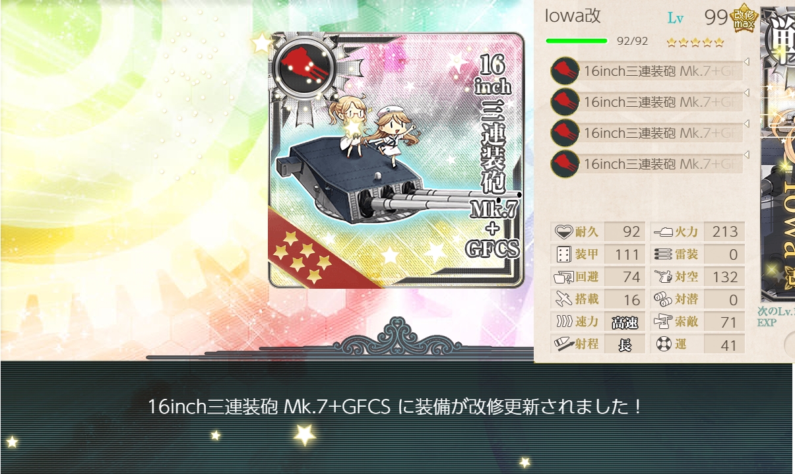This screenshot has width=795, height=474.
Task: Click the lifebuoy icon beside 運
Action: pyautogui.click(x=664, y=344)
